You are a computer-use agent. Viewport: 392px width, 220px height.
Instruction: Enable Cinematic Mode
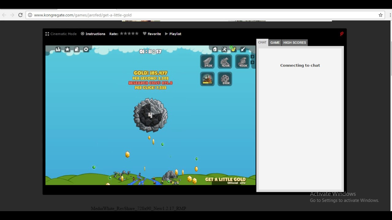pyautogui.click(x=61, y=34)
